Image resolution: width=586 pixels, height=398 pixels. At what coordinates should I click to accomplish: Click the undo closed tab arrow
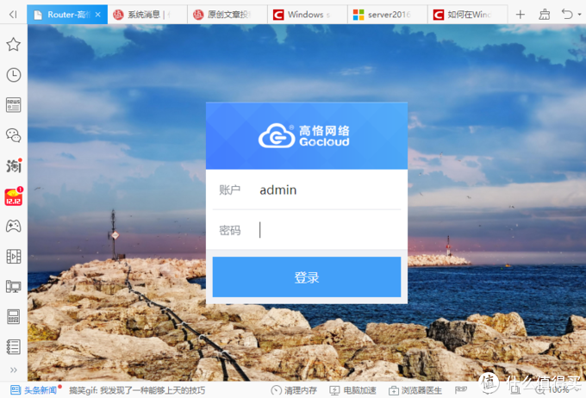(x=567, y=15)
